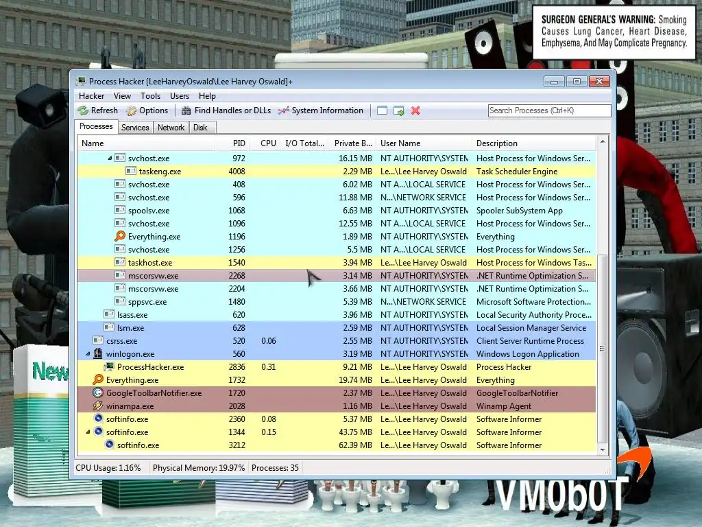Sort by the User Name column header
Screen dimensions: 702x527
tap(424, 143)
